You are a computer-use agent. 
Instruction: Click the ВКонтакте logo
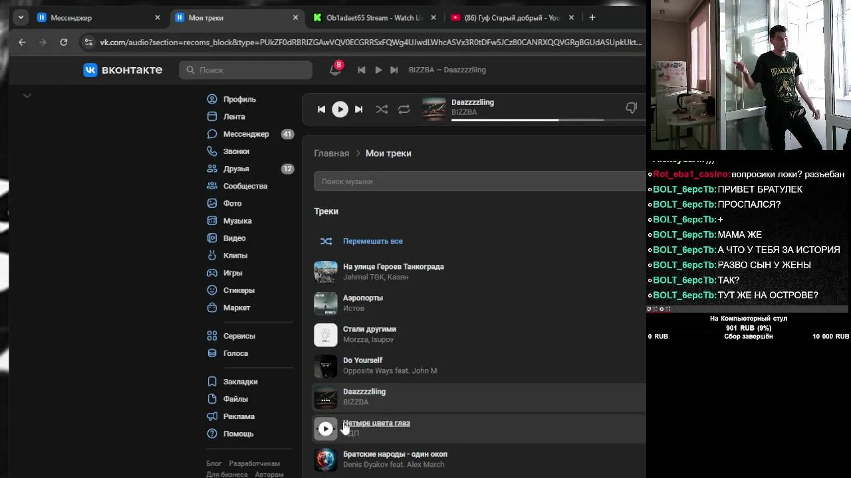(x=122, y=70)
